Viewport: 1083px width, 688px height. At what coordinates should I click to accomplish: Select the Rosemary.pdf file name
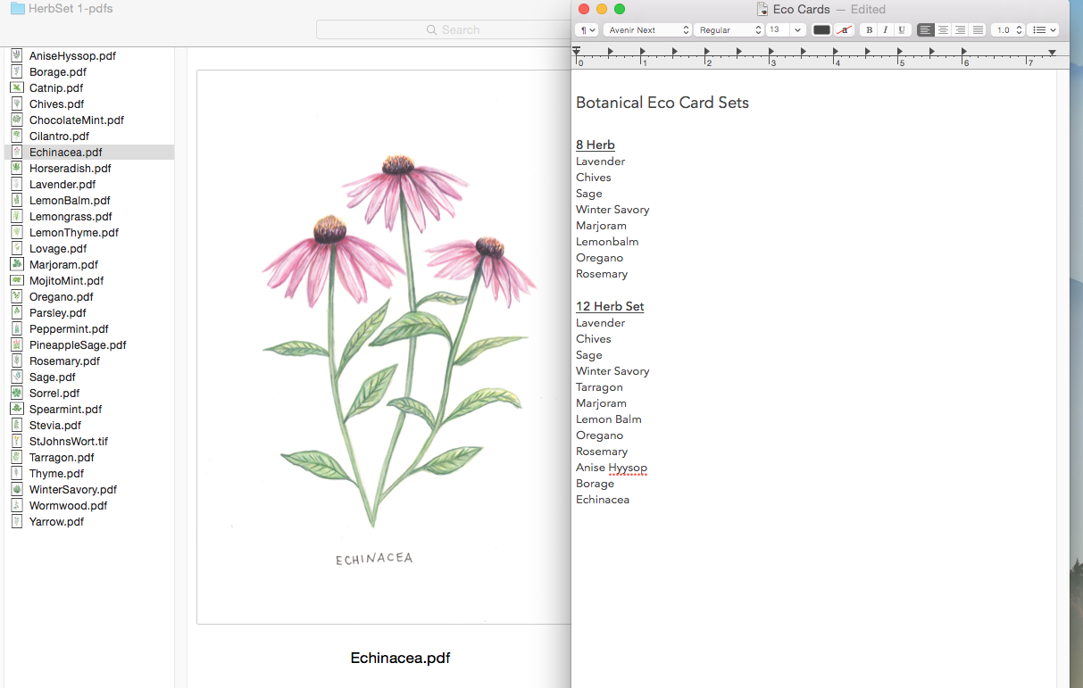[x=64, y=361]
